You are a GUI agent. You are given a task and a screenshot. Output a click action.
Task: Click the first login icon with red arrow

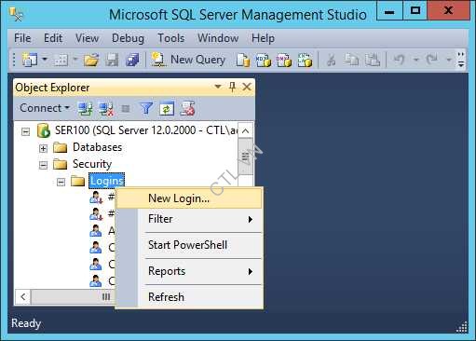[96, 198]
